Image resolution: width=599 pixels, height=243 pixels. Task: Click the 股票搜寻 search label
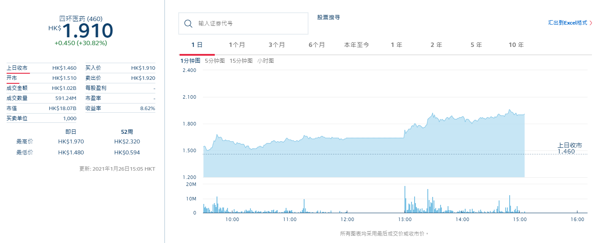(328, 18)
